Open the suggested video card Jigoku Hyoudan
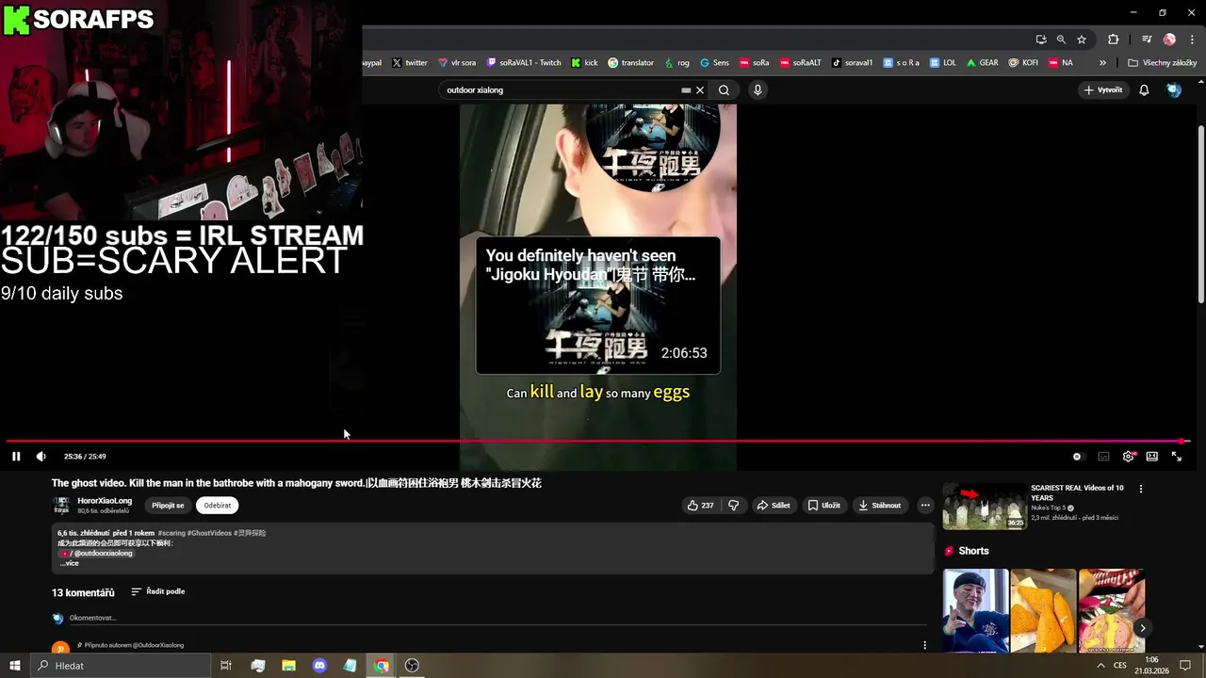The image size is (1206, 678). [597, 306]
